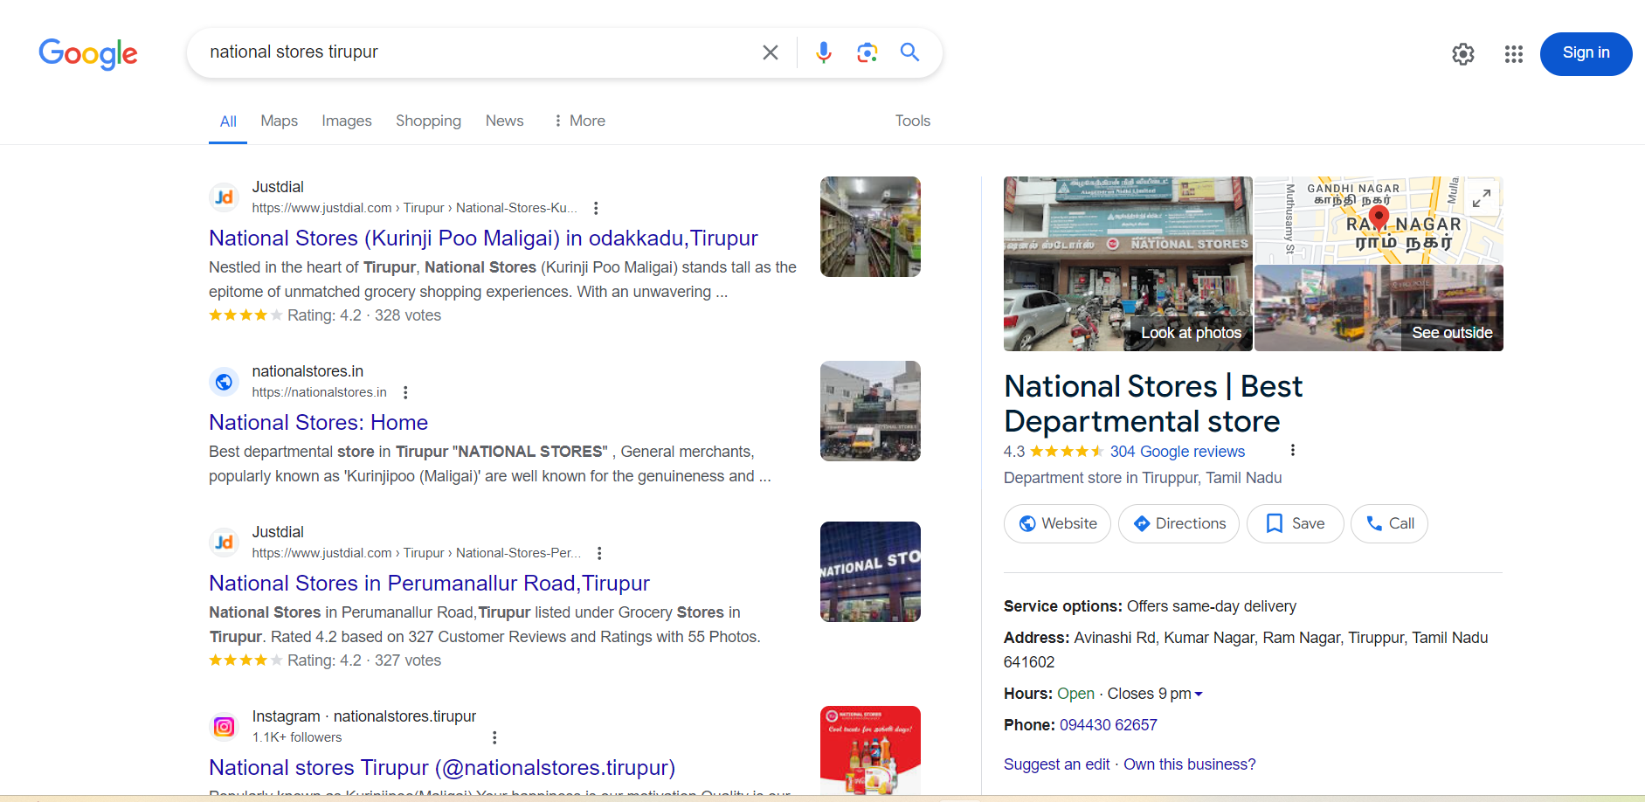Viewport: 1645px width, 802px height.
Task: Open National Stores in Perumanallur Road,Tirupur link
Action: pos(429,583)
